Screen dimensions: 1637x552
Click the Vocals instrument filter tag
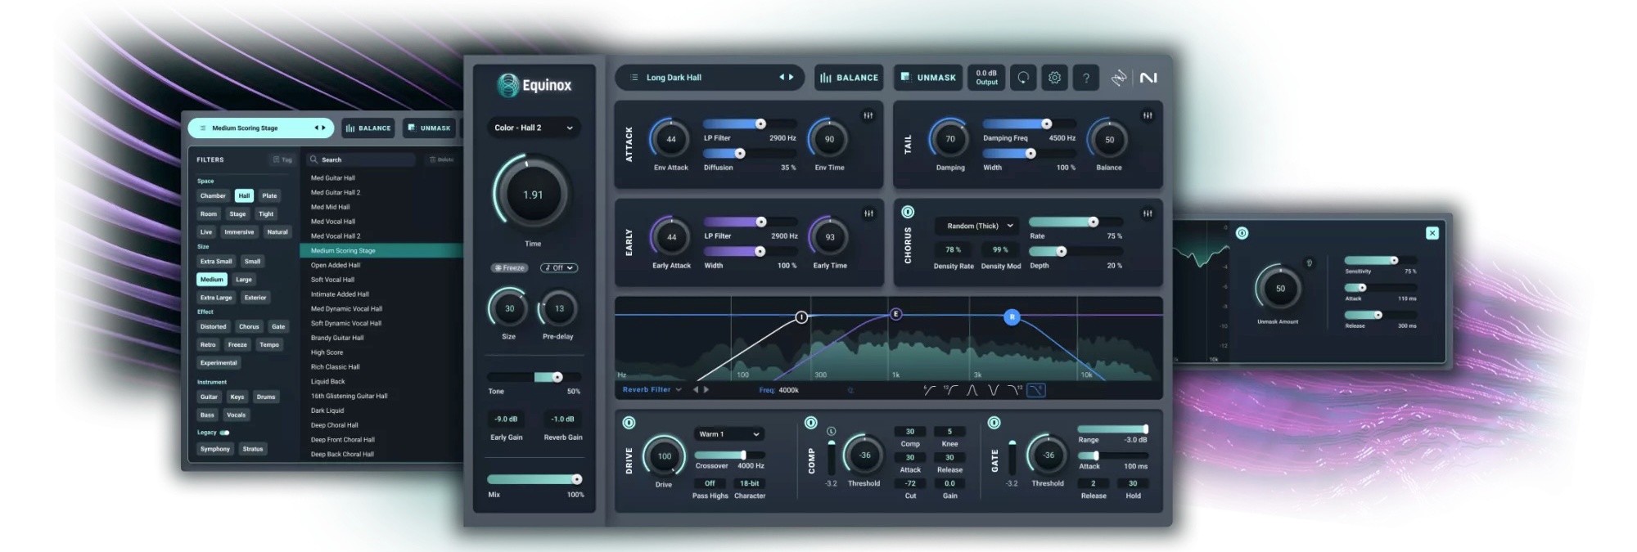[x=236, y=415]
